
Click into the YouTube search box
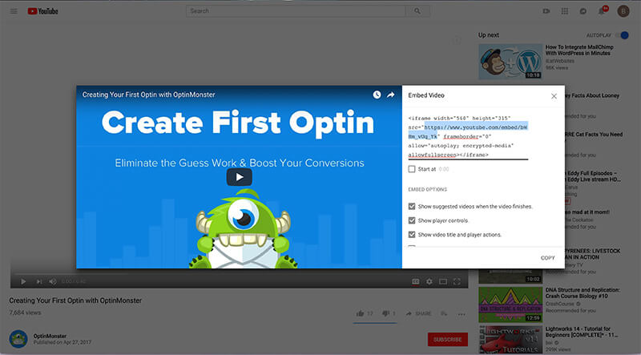(296, 11)
